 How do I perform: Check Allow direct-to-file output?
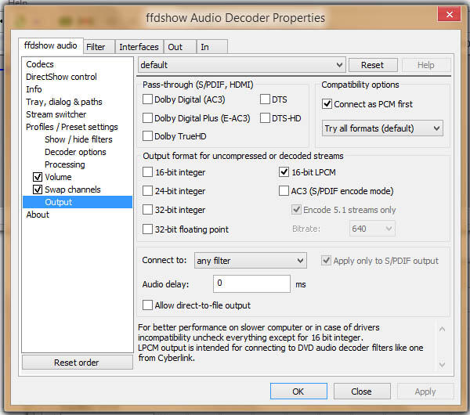point(148,305)
